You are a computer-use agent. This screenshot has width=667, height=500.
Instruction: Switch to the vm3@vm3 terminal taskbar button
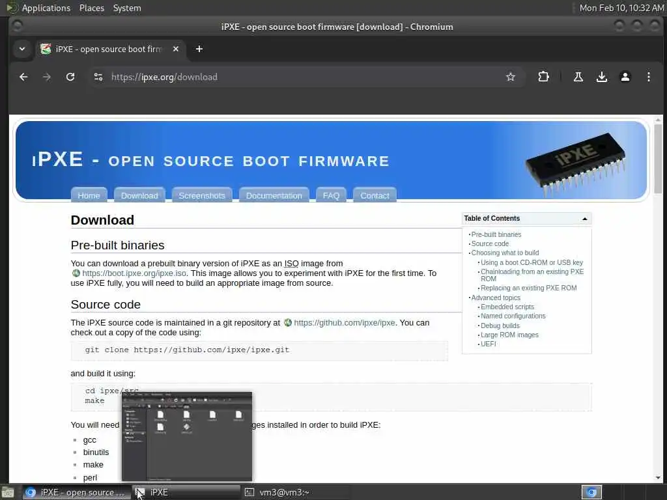click(296, 492)
